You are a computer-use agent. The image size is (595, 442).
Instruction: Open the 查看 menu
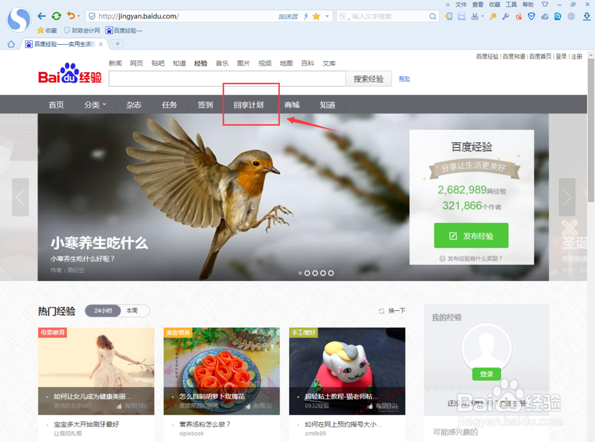pos(477,5)
